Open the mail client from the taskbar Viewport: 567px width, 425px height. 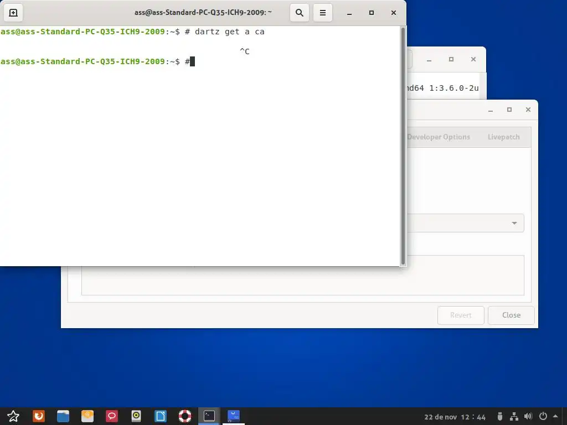[87, 416]
